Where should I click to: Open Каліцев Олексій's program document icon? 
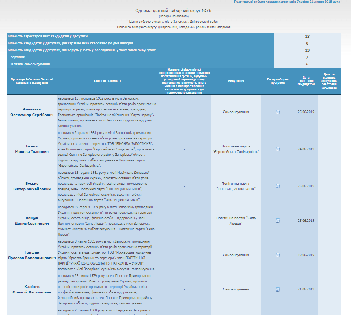click(278, 289)
